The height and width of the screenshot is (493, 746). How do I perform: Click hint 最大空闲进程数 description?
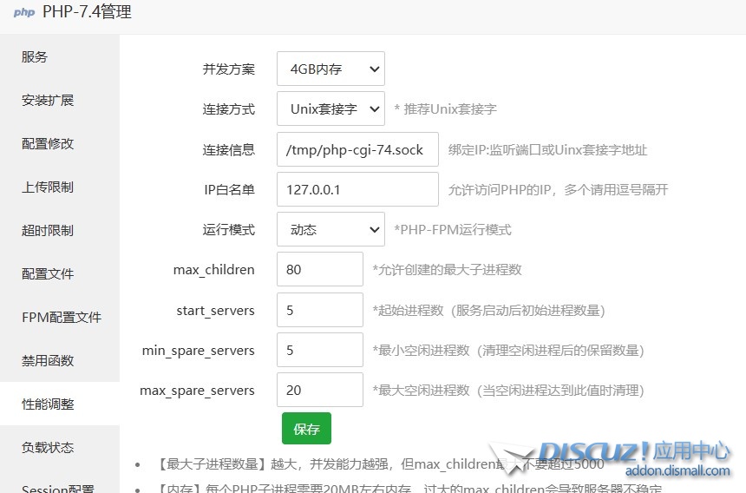508,391
